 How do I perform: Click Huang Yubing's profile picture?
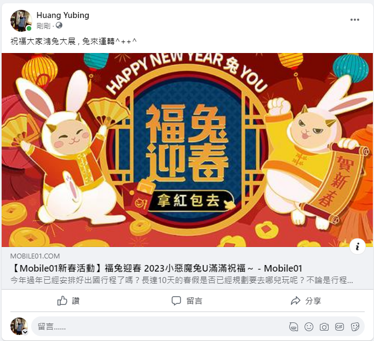[x=21, y=21]
